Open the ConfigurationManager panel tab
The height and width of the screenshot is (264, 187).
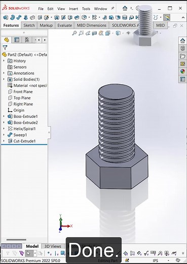click(x=27, y=40)
